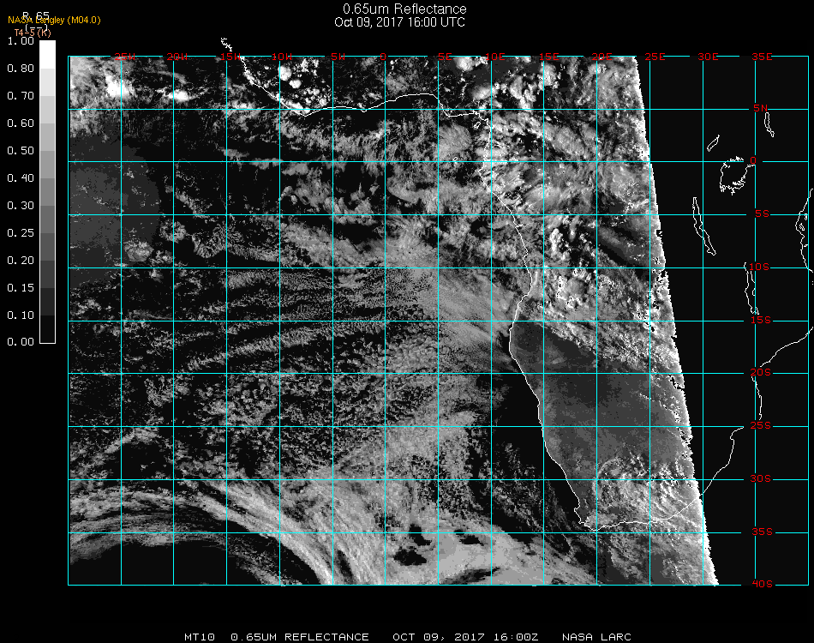Select the 25S latitude label
The height and width of the screenshot is (643, 814).
coord(761,426)
